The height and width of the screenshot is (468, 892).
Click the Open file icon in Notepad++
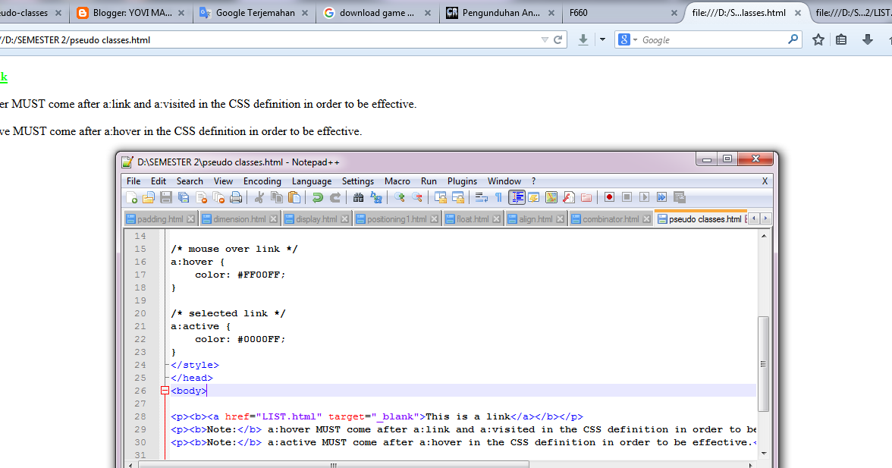[149, 197]
